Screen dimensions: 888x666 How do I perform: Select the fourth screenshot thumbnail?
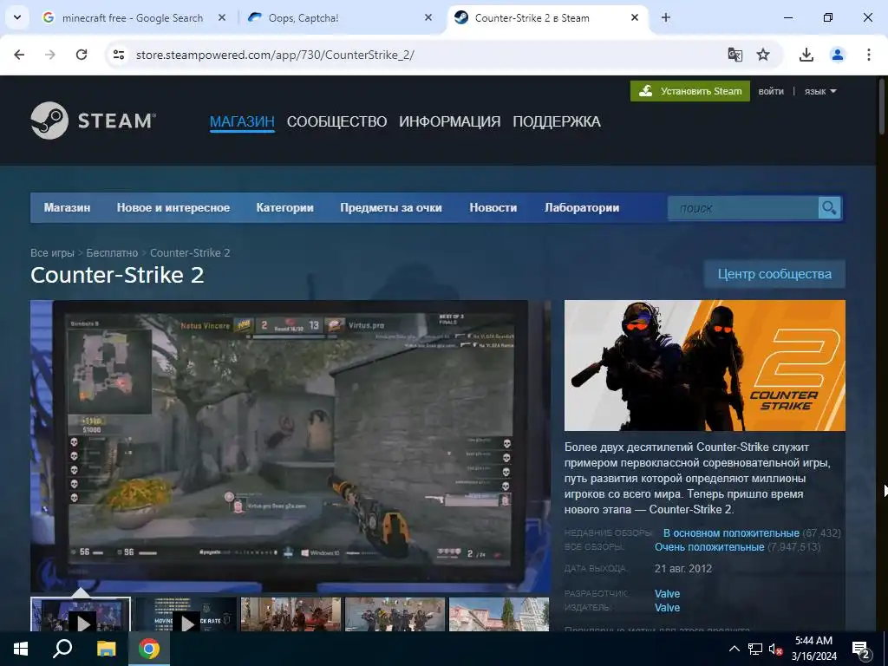395,615
